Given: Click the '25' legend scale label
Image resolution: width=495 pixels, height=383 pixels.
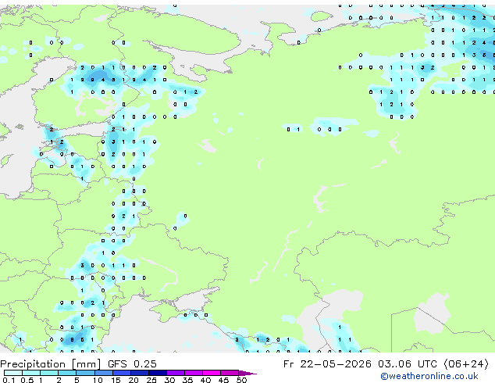Looking at the screenshot, I should point(151,380).
